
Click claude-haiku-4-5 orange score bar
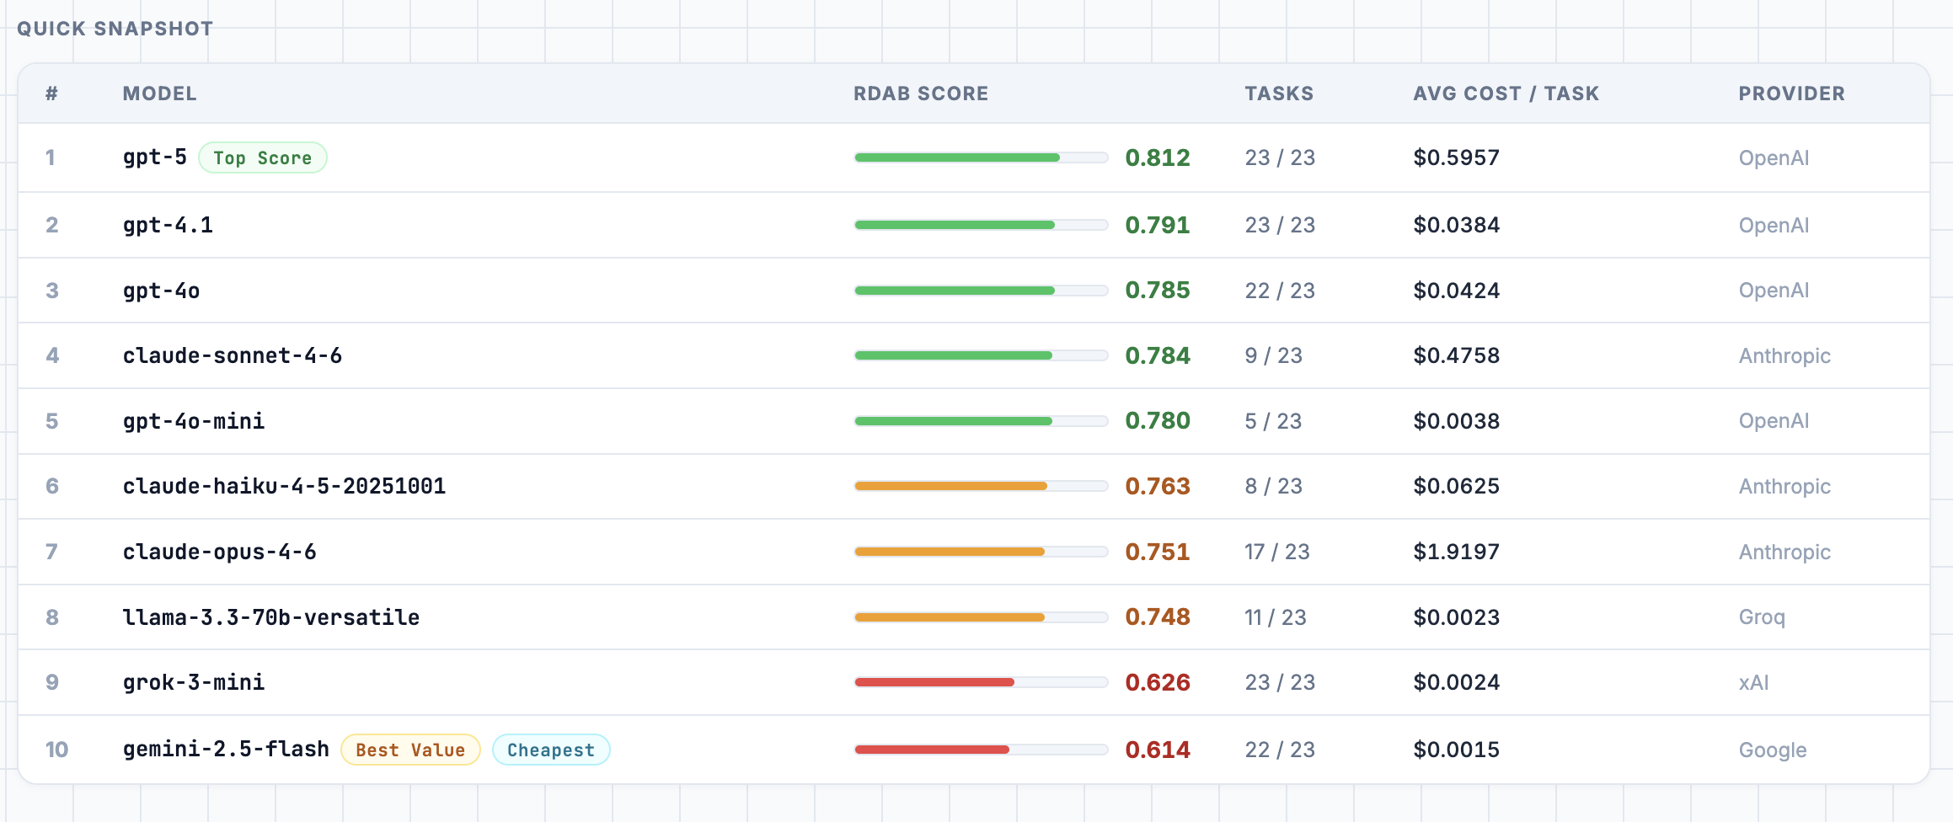click(950, 486)
